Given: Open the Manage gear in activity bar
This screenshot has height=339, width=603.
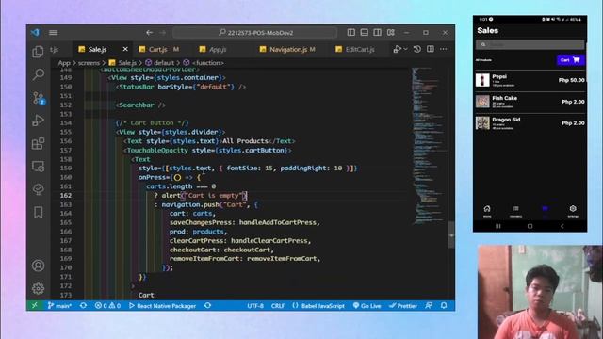Looking at the screenshot, I should pyautogui.click(x=38, y=288).
